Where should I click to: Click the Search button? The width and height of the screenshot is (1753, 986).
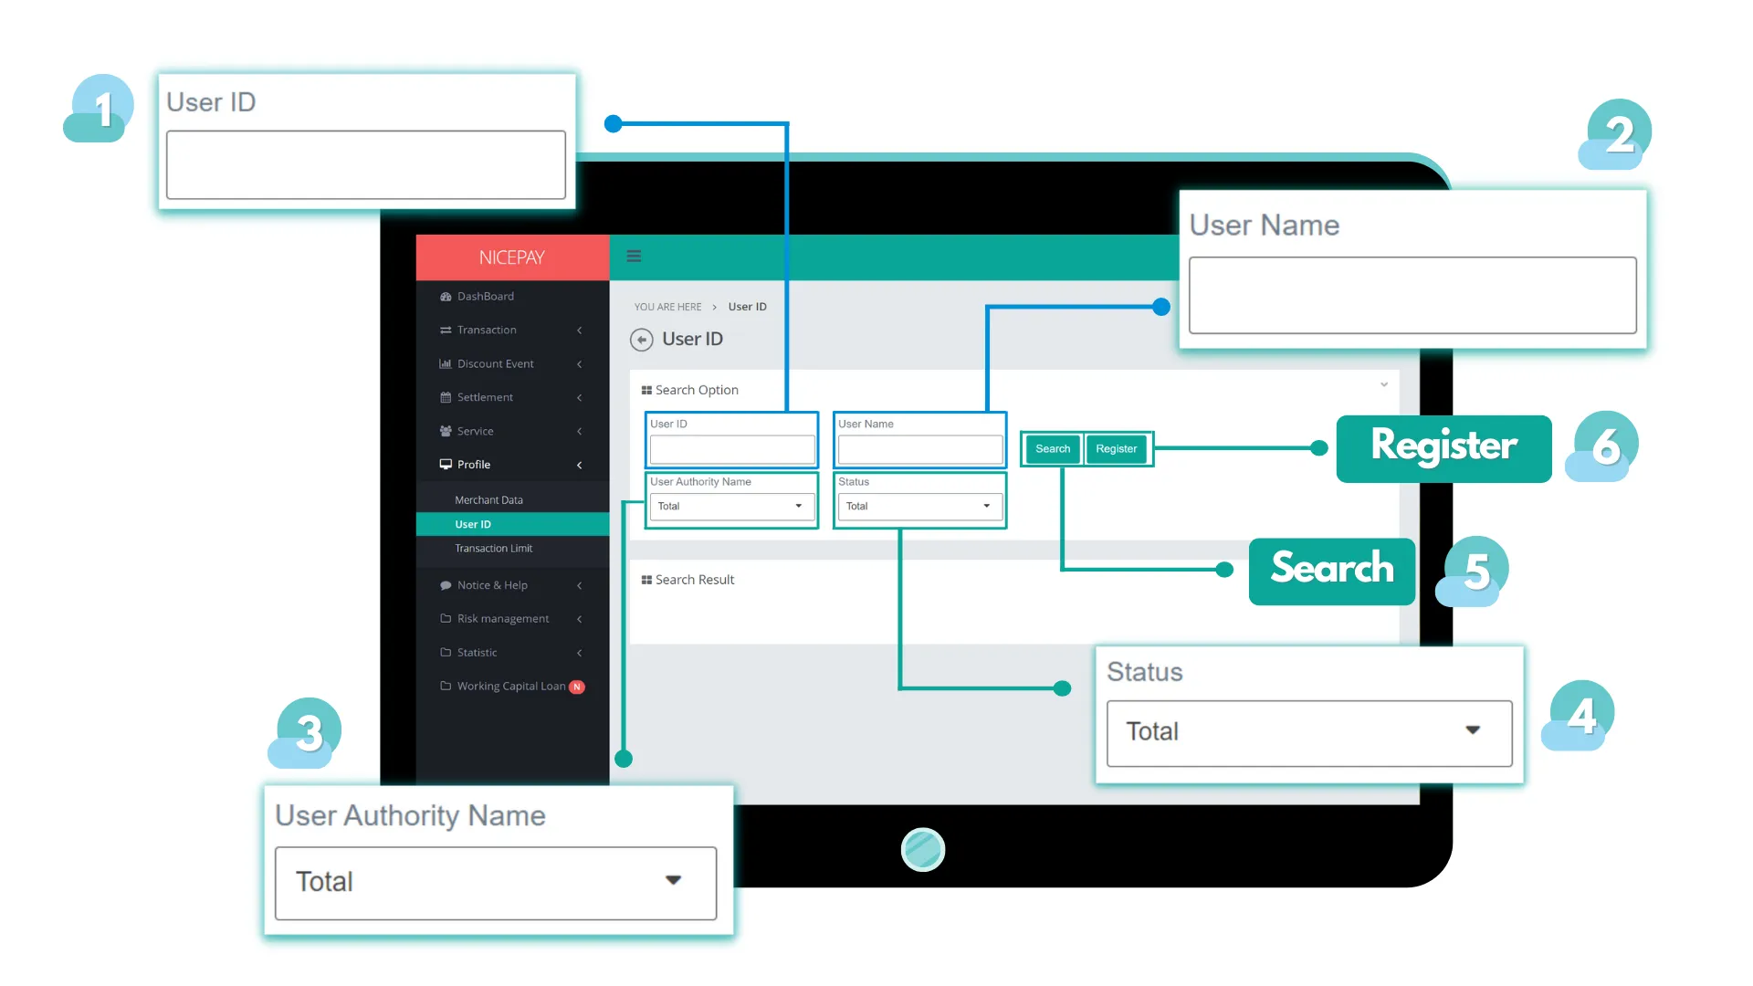click(1051, 448)
